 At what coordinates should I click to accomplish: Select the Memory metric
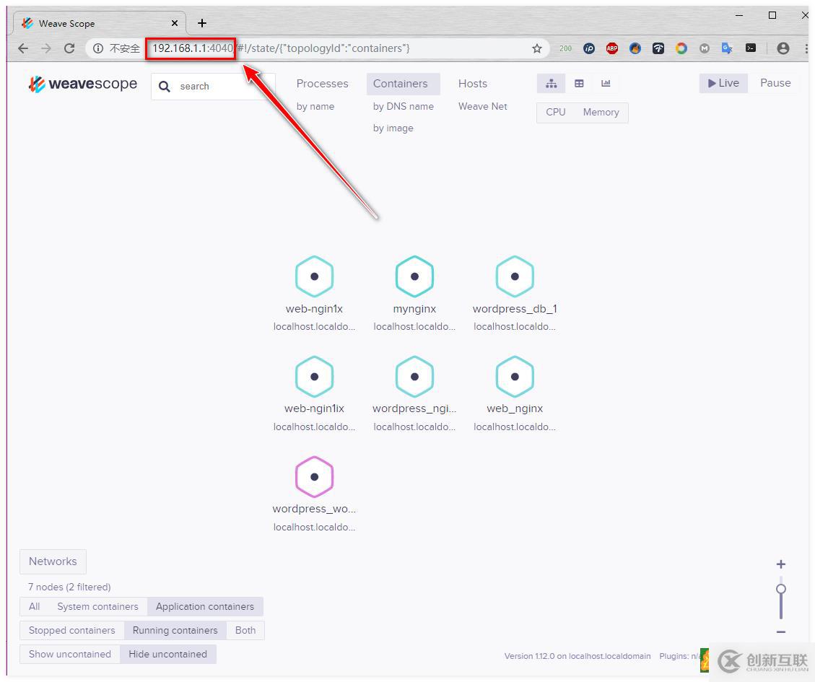(601, 113)
